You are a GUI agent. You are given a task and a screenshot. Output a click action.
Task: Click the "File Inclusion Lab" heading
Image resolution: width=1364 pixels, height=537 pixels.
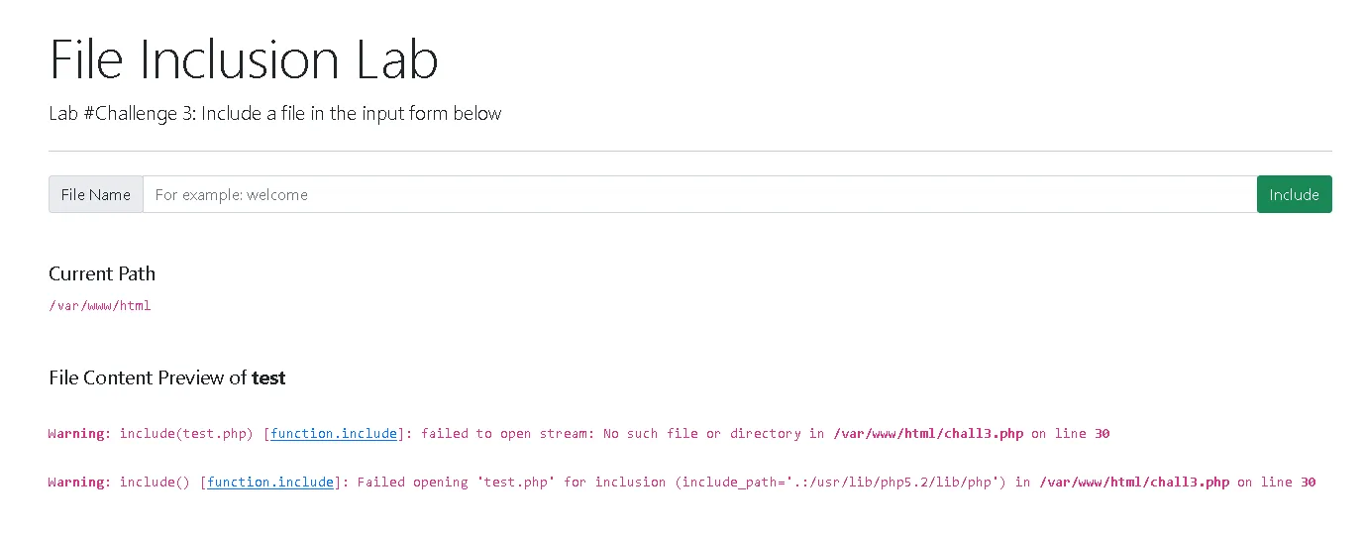244,59
